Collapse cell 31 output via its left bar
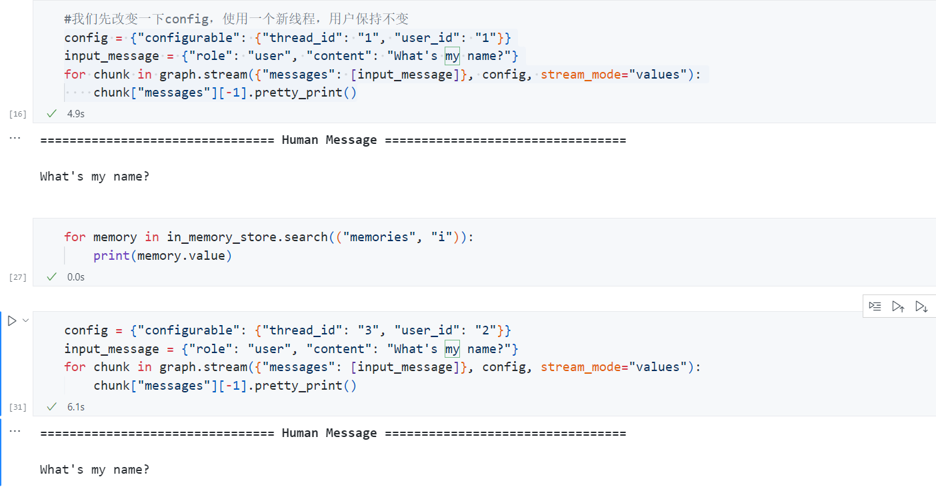936x487 pixels. click(1, 452)
